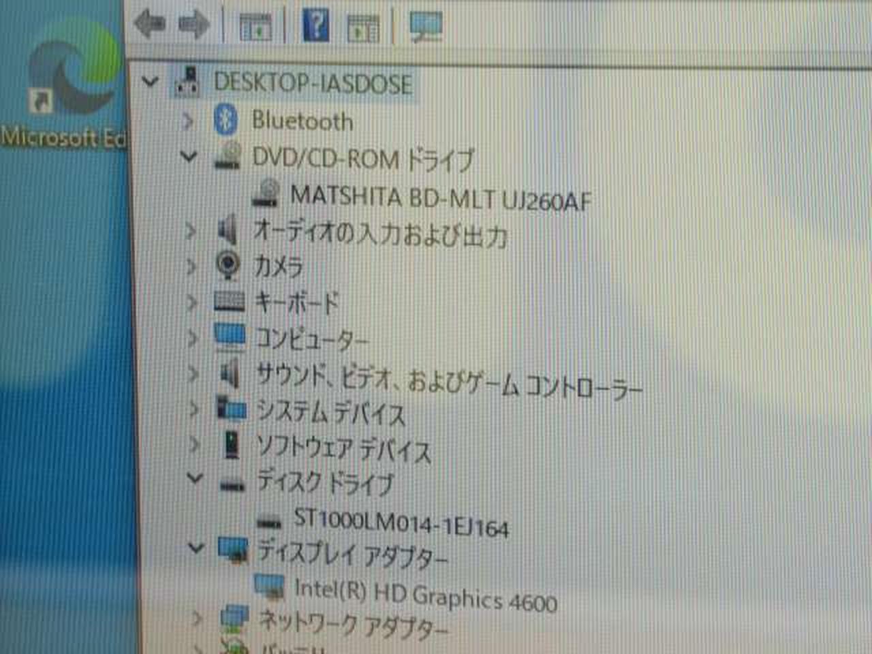Image resolution: width=872 pixels, height=654 pixels.
Task: Click the back arrow toolbar icon
Action: click(150, 25)
